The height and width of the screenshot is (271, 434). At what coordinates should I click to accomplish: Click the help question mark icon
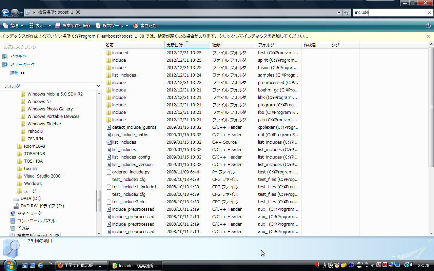(x=428, y=26)
